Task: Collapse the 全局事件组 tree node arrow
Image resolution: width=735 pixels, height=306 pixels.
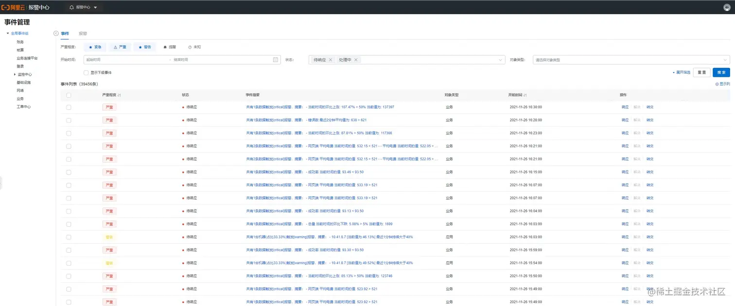Action: pos(8,34)
